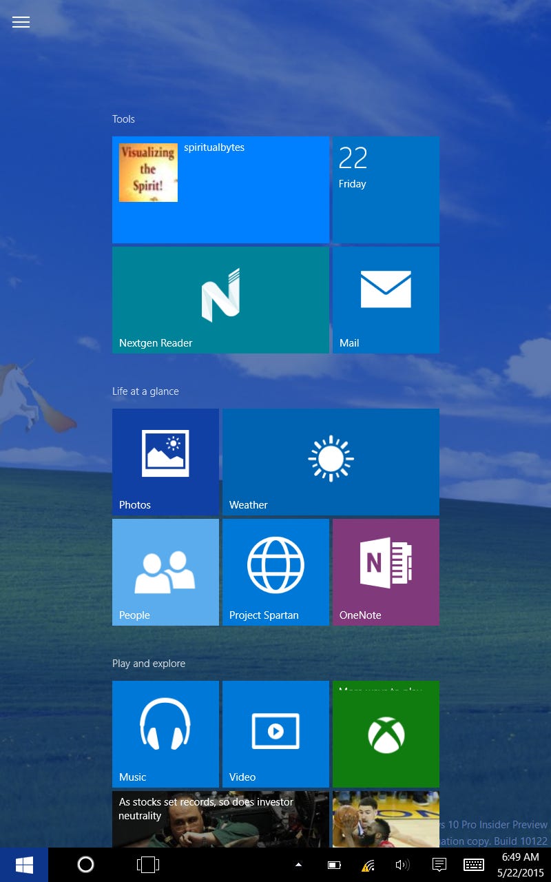Launch the Music app
The height and width of the screenshot is (882, 551).
pyautogui.click(x=165, y=734)
